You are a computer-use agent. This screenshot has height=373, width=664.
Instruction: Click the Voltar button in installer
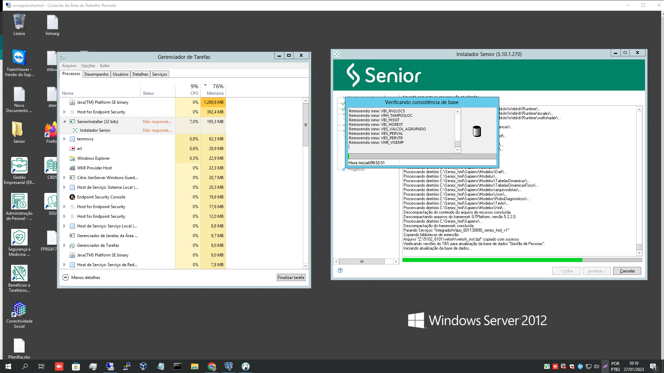[x=566, y=271]
